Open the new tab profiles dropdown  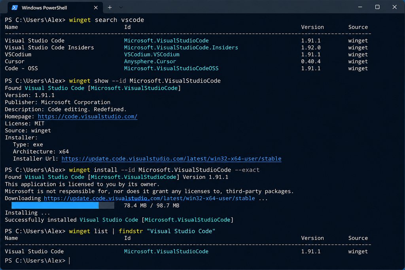pos(121,8)
